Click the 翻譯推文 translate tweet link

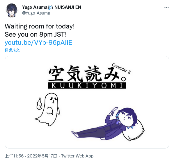pyautogui.click(x=12, y=50)
